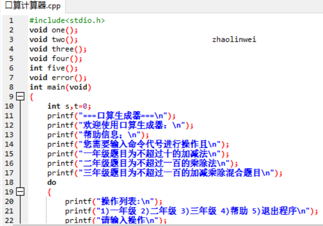The height and width of the screenshot is (226, 323).
Task: Click line number 1 in the gutter
Action: click(x=11, y=20)
